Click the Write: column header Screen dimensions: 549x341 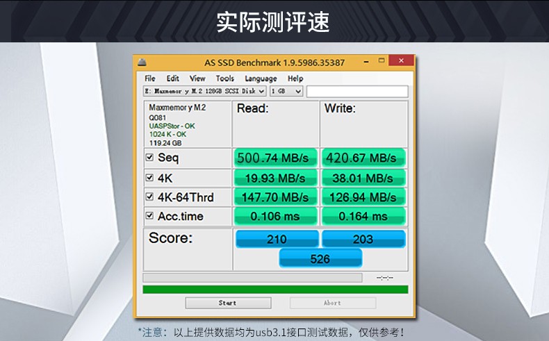tap(340, 108)
